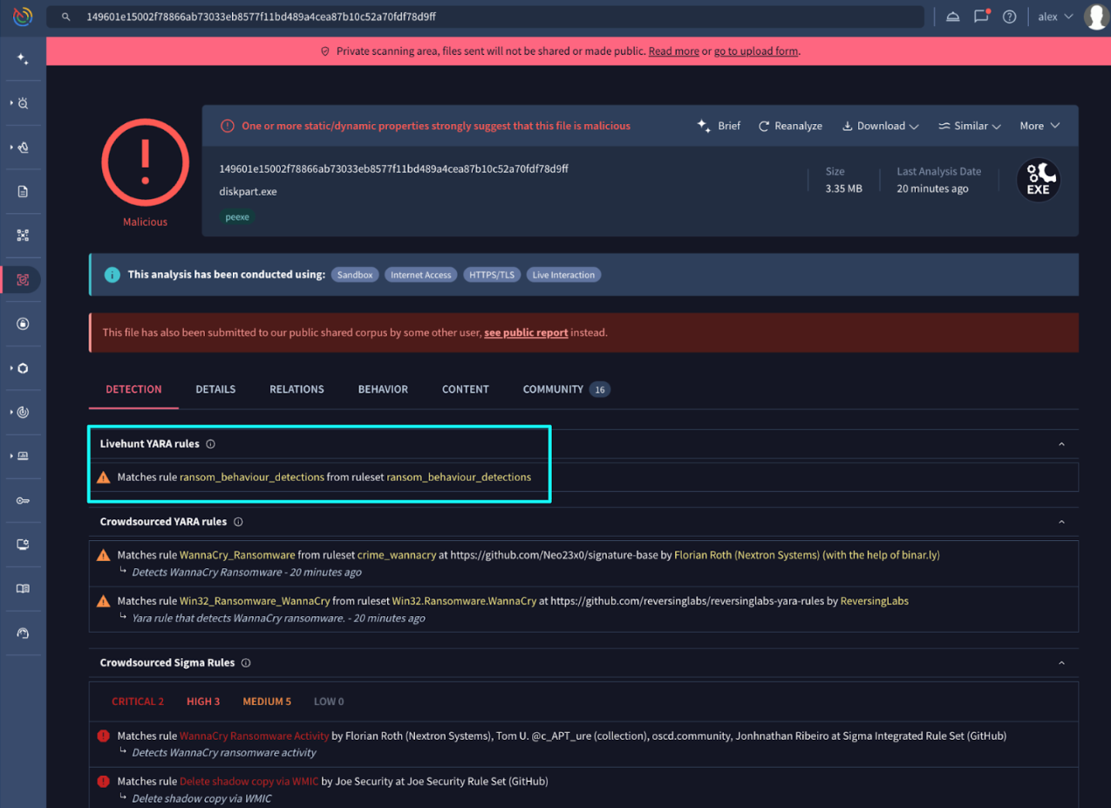Click the user avatar picture
This screenshot has width=1111, height=808.
(1096, 17)
